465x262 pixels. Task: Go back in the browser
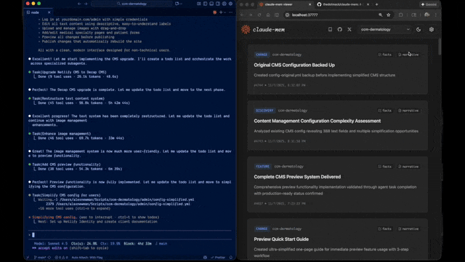tap(242, 15)
